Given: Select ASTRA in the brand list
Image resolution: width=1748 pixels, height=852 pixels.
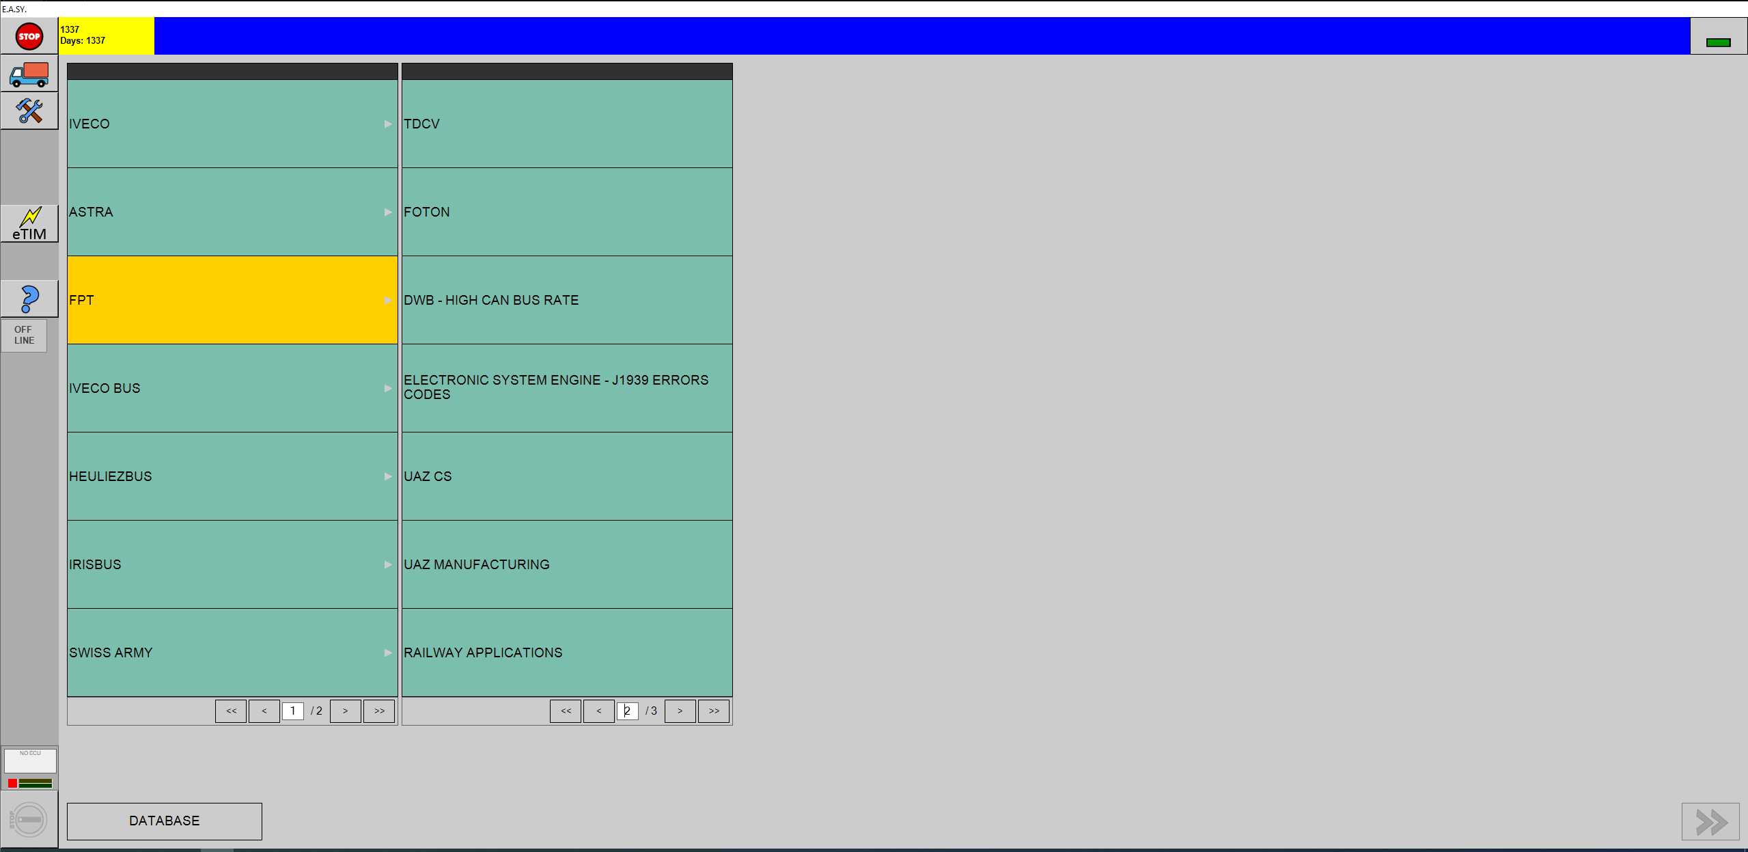Looking at the screenshot, I should pos(232,212).
